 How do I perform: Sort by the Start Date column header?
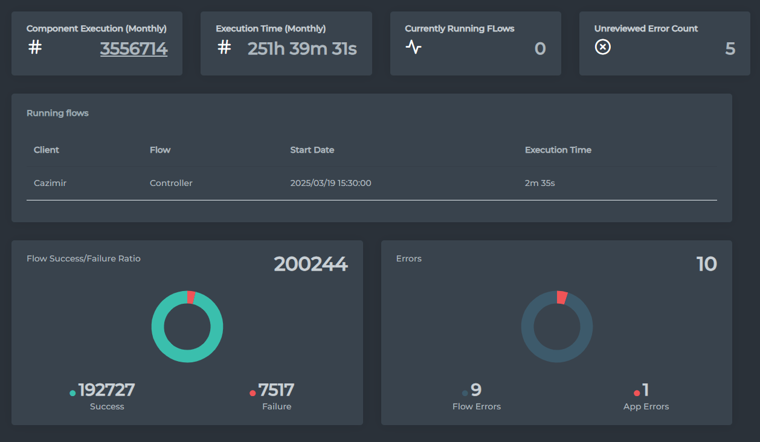[312, 150]
